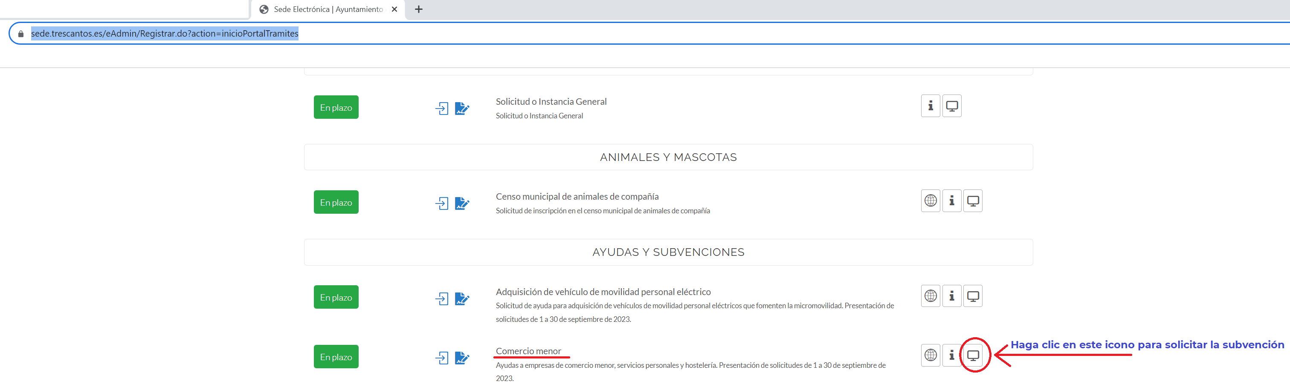Click signature icon in Censo municipal row

[x=462, y=203]
